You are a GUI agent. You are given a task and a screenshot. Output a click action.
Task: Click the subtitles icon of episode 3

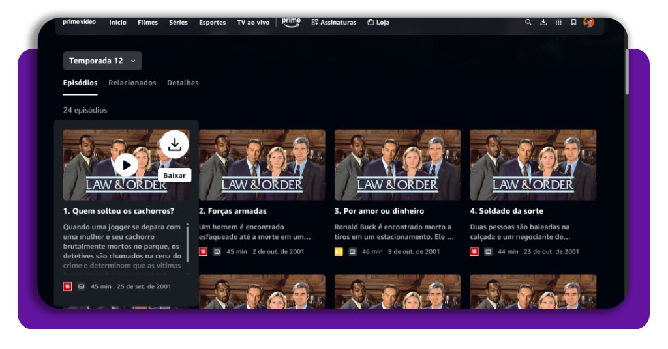[x=352, y=251]
